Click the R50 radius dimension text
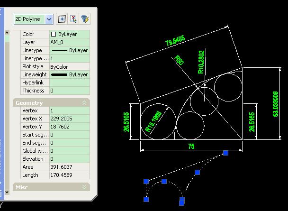Screen dimensions: 288x211 click(179, 60)
